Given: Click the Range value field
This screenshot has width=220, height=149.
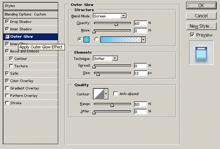Looking at the screenshot, I should pyautogui.click(x=140, y=104).
